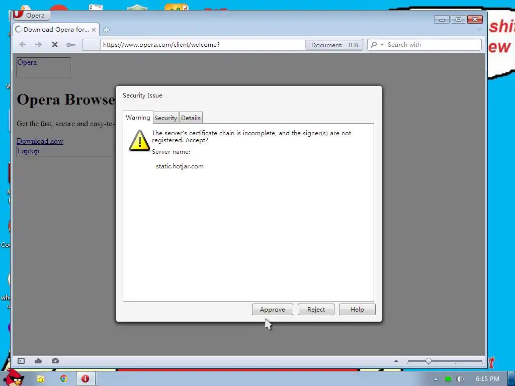Image resolution: width=515 pixels, height=386 pixels.
Task: Click the Laptop link on page
Action: [28, 151]
